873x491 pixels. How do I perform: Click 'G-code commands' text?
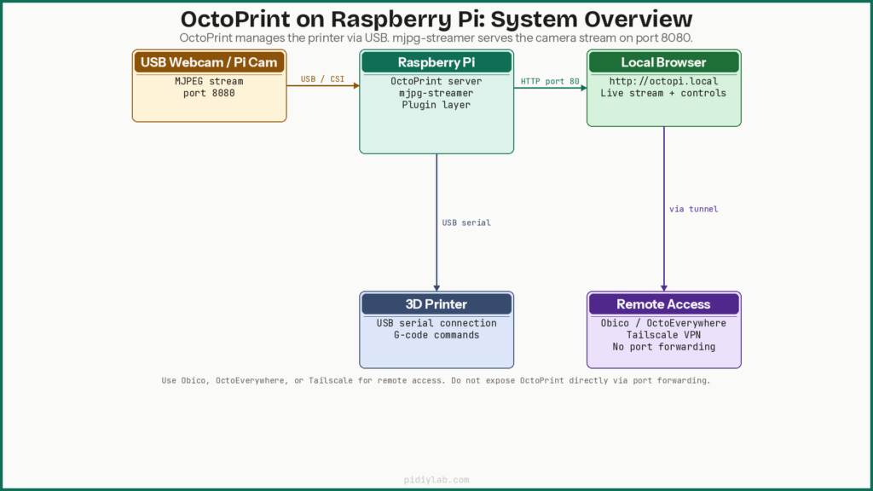point(436,335)
